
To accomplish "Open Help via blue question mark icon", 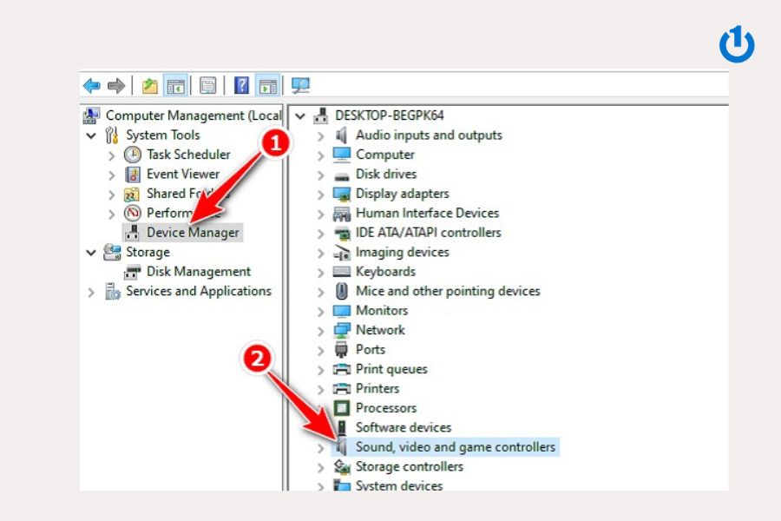I will coord(242,85).
